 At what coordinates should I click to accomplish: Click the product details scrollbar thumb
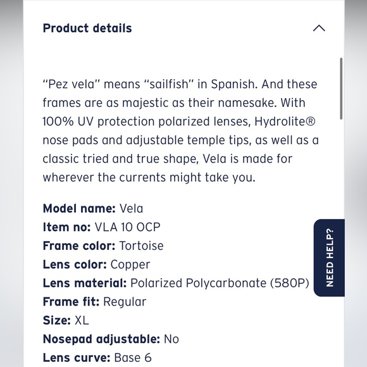click(341, 89)
